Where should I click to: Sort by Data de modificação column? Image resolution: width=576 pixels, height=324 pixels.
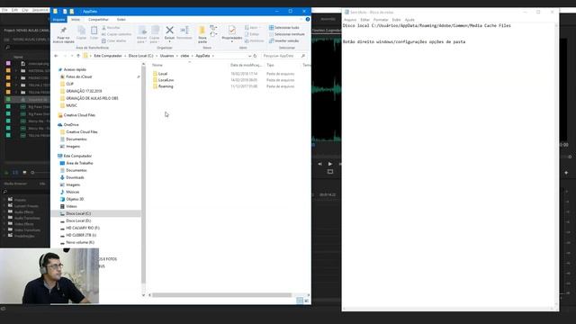click(x=246, y=65)
